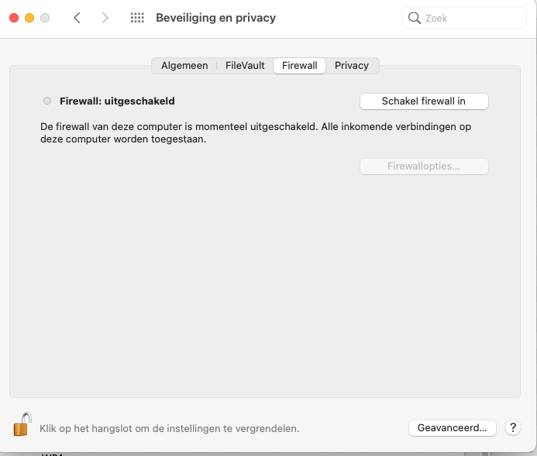The height and width of the screenshot is (456, 537).
Task: Focus the Zoek search field
Action: pyautogui.click(x=464, y=18)
